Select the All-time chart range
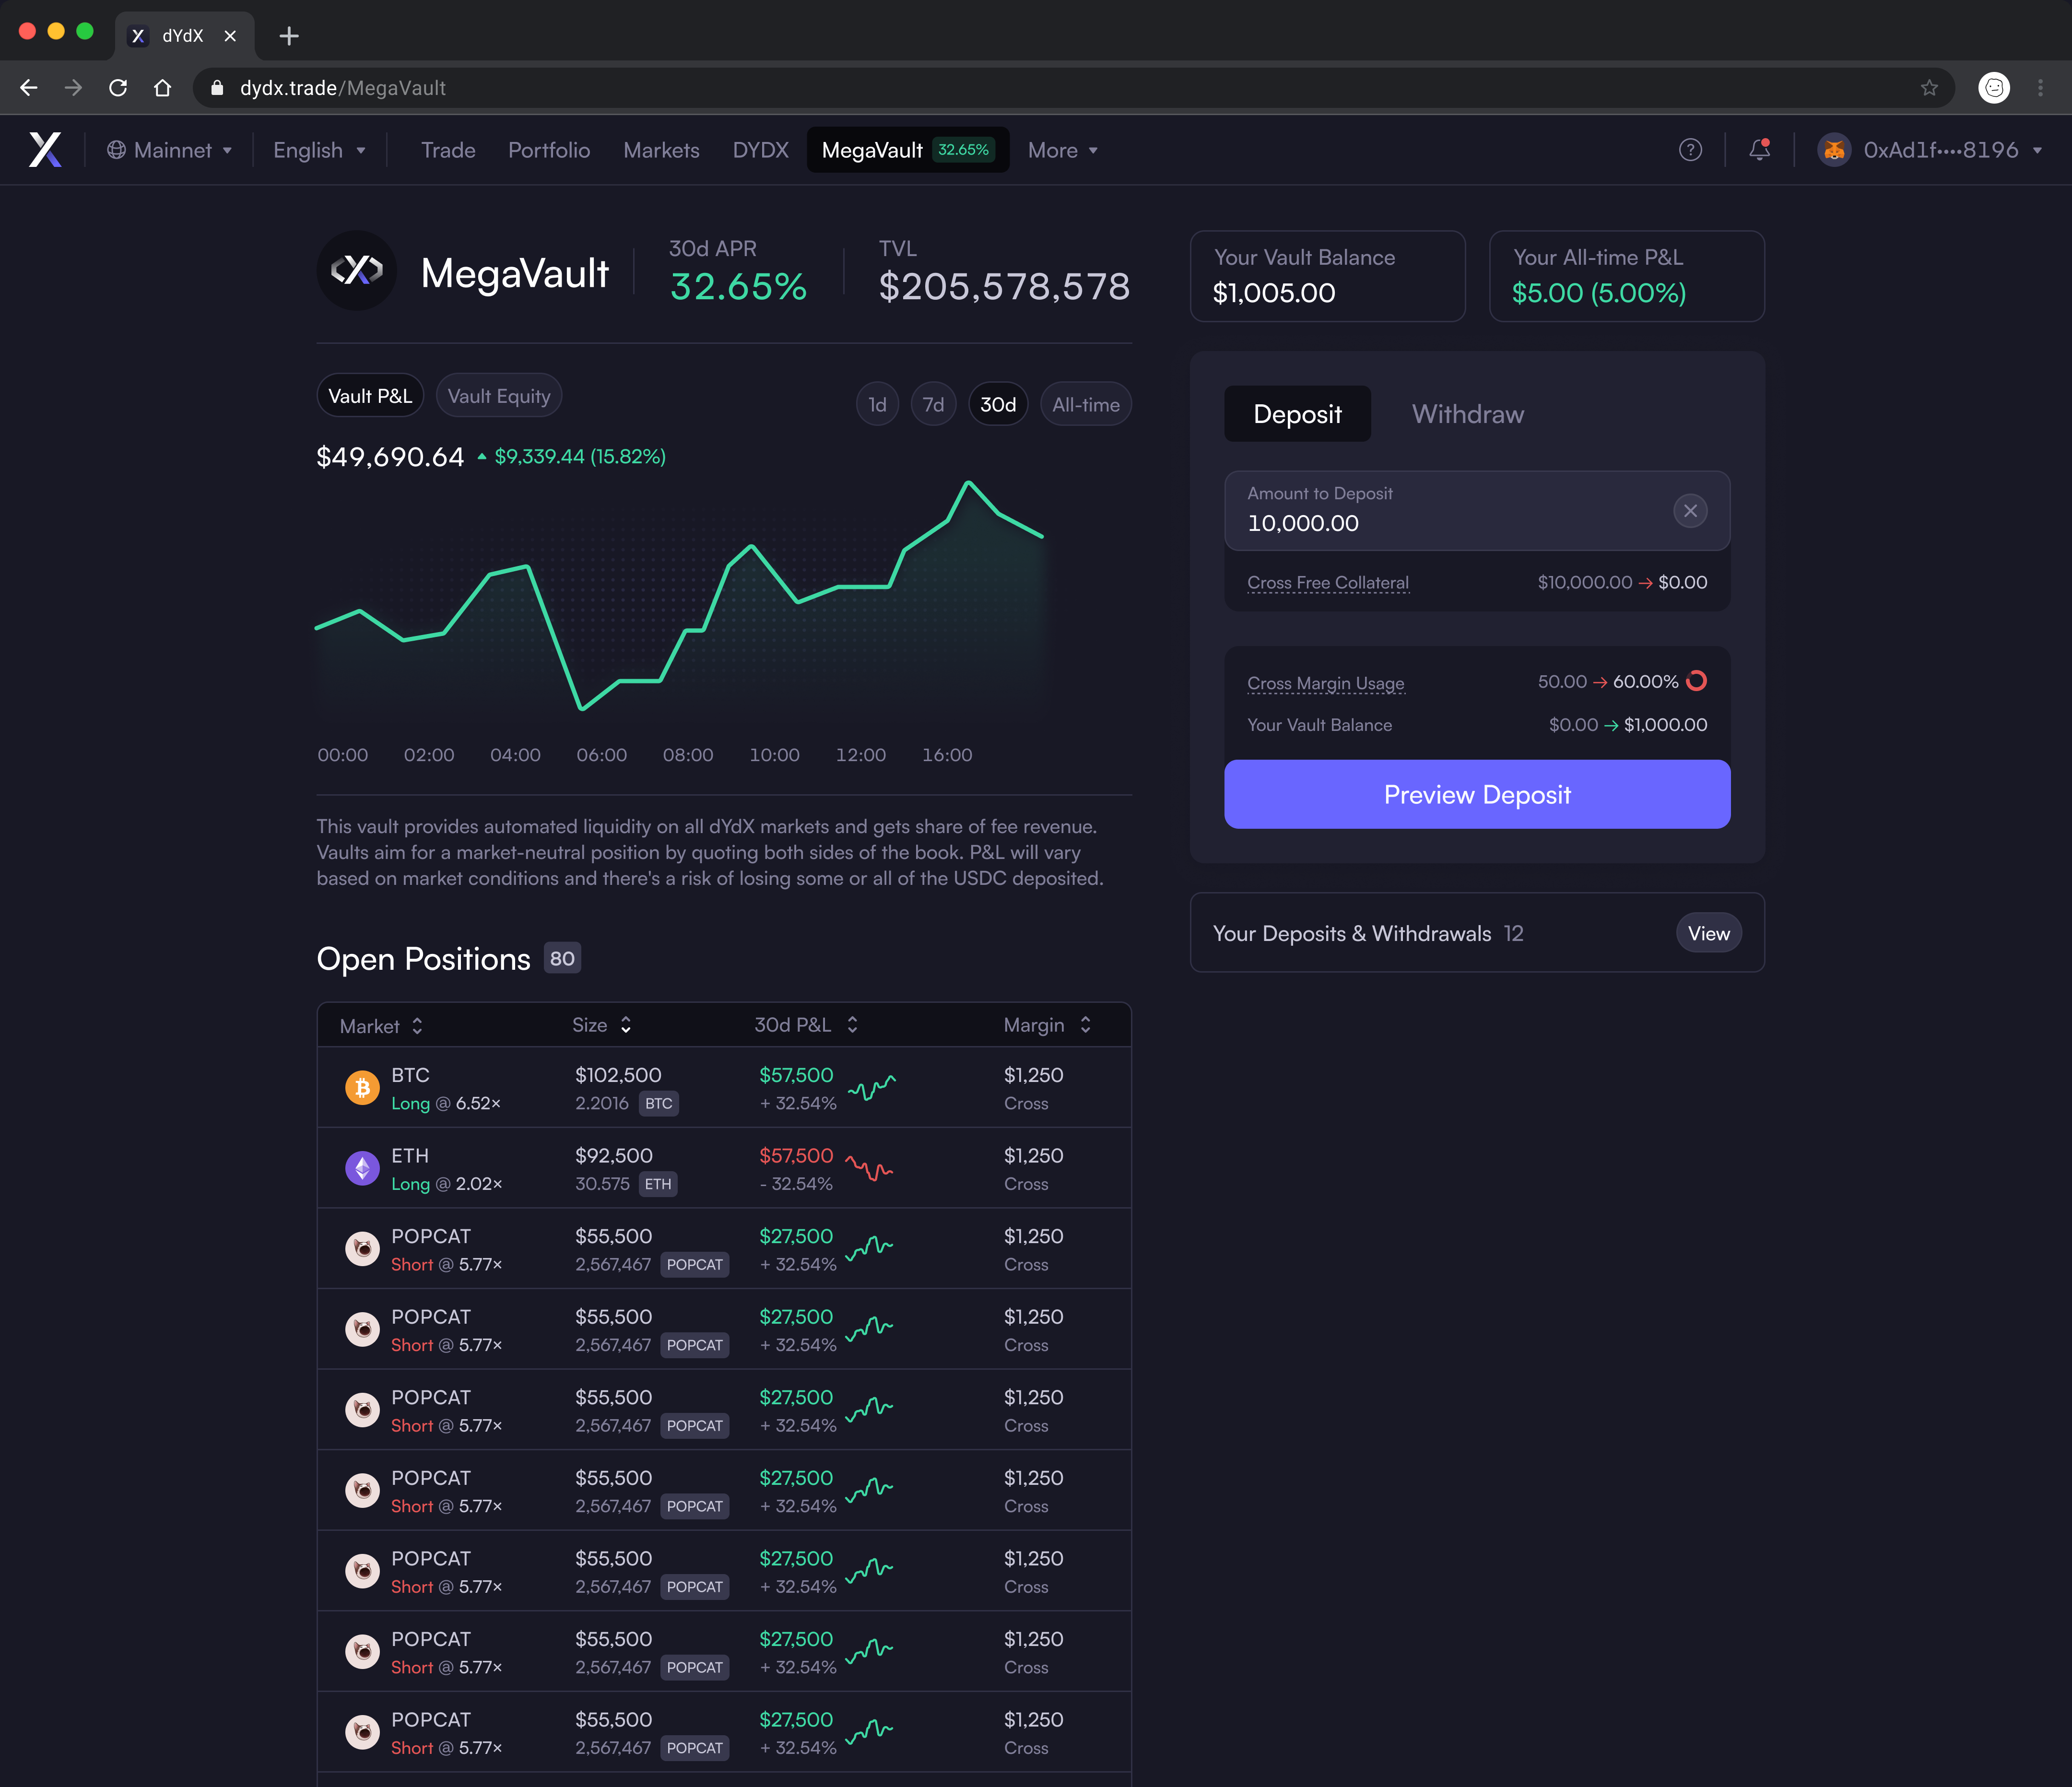2072x1787 pixels. (1085, 405)
